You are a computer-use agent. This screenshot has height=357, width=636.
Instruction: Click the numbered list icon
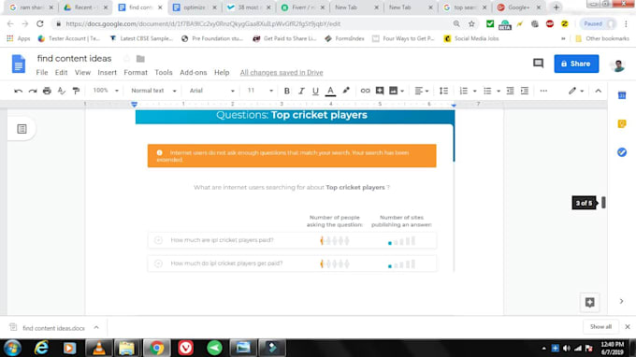pos(464,91)
